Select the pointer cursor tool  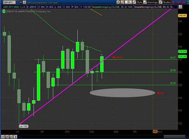click(15, 137)
